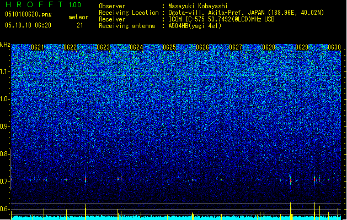This screenshot has height=220, width=347.
Task: Click the 0623 time marker
Action: coord(103,47)
